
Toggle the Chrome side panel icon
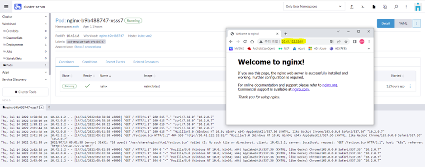pyautogui.click(x=355, y=42)
